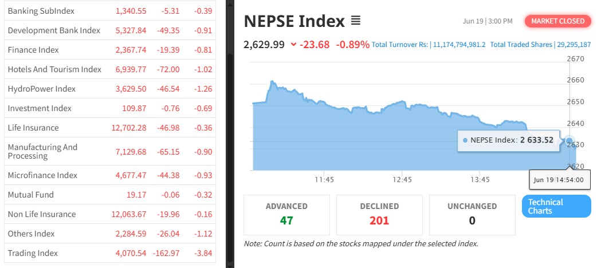Click the UNCHANGED 0 card

tap(472, 215)
